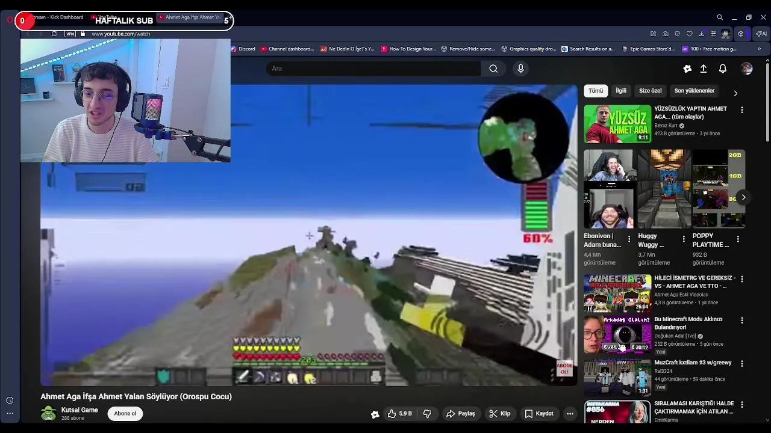Open the How To Design Your bookmark
Viewport: 771px width, 433px height.
(408, 49)
